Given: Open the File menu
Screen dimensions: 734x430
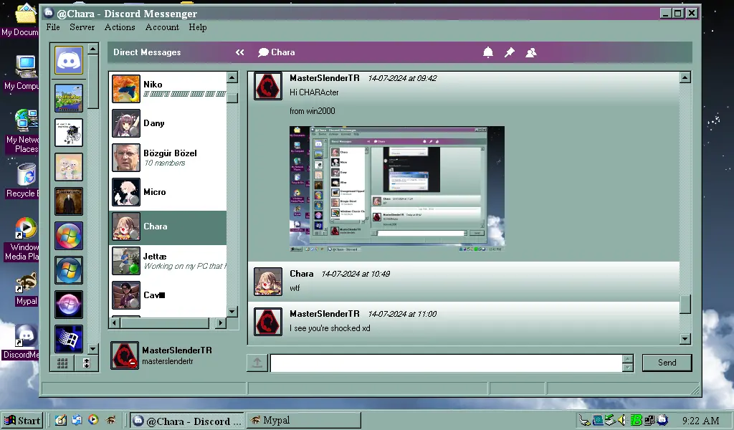Looking at the screenshot, I should (53, 27).
